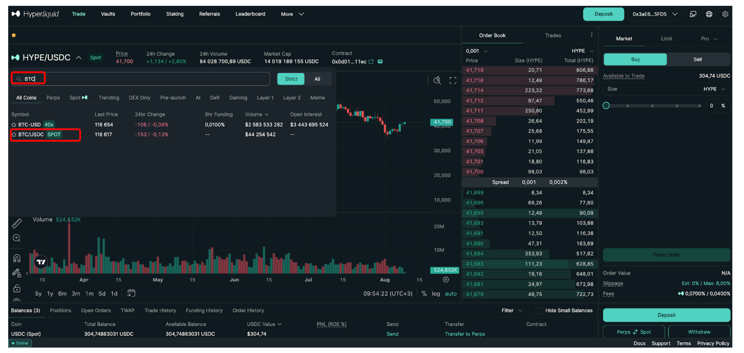Click the Withdraw button
Viewport: 744px width, 353px height.
click(x=699, y=332)
